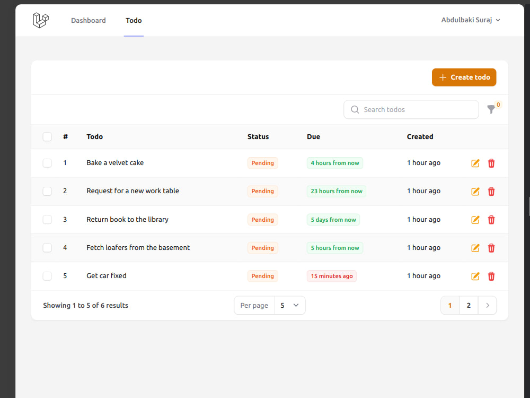The width and height of the screenshot is (530, 398).
Task: Open the Per page dropdown
Action: pyautogui.click(x=289, y=305)
